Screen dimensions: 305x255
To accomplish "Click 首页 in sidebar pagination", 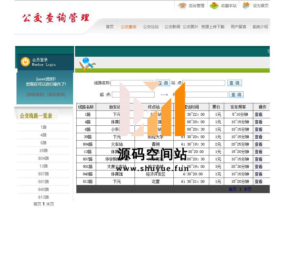I will pos(37,204).
